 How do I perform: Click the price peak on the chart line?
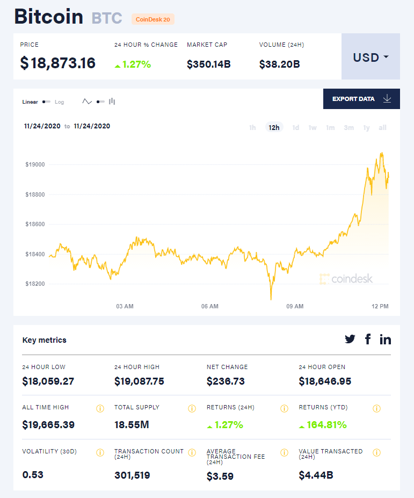click(x=381, y=153)
